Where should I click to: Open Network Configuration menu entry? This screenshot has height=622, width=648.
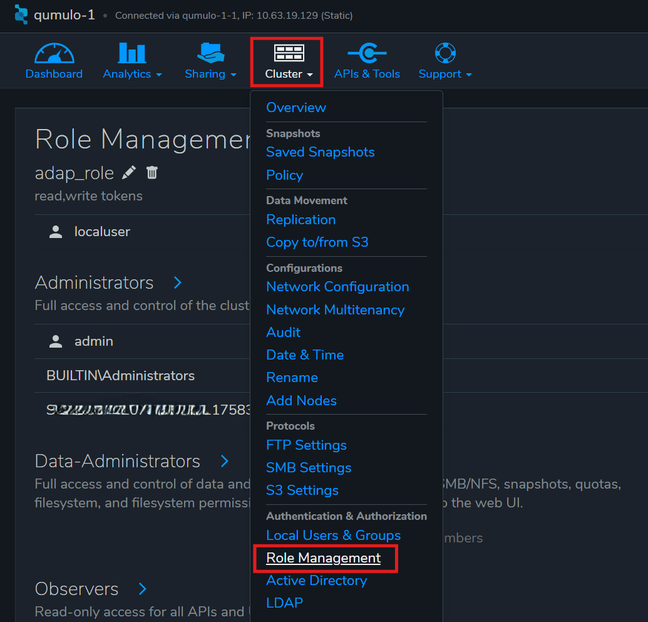[337, 287]
